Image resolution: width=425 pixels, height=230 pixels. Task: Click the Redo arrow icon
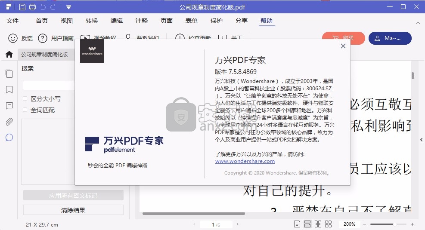click(x=53, y=7)
